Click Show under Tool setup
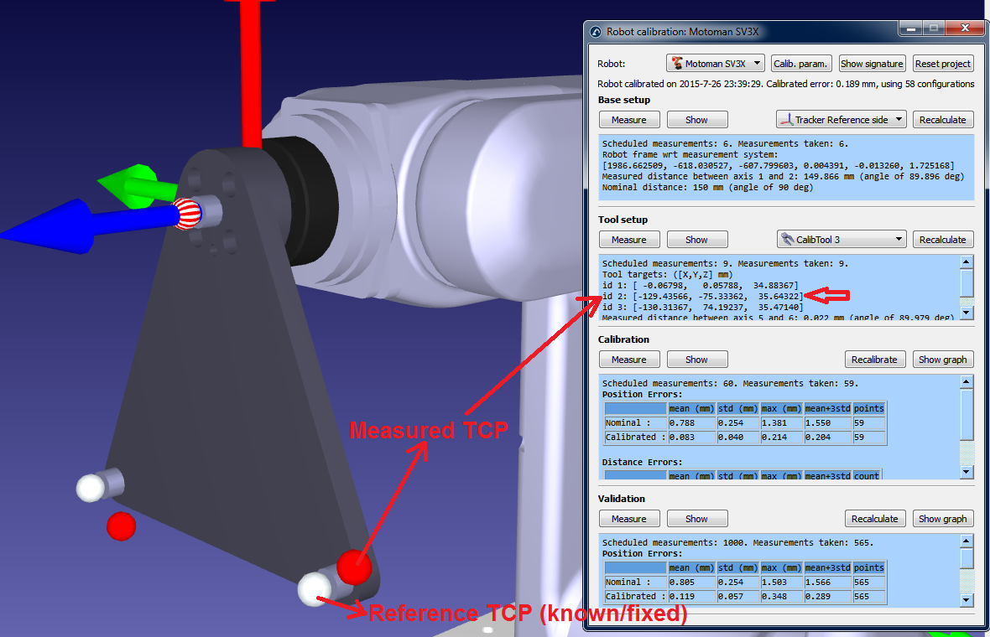 [697, 239]
